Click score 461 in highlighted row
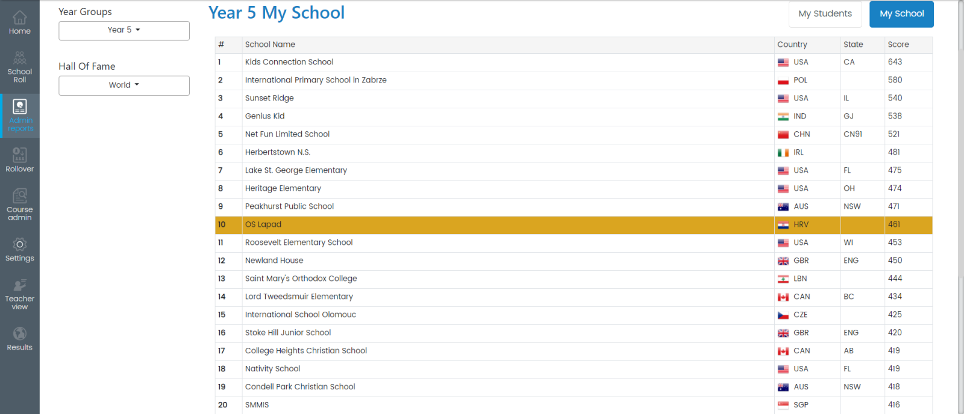 [x=894, y=224]
